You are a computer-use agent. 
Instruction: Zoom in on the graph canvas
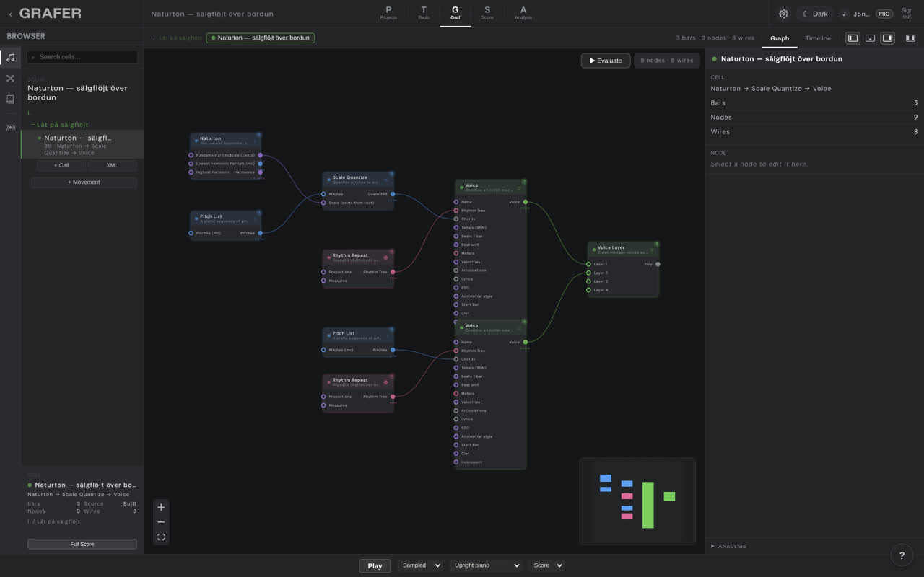click(161, 507)
